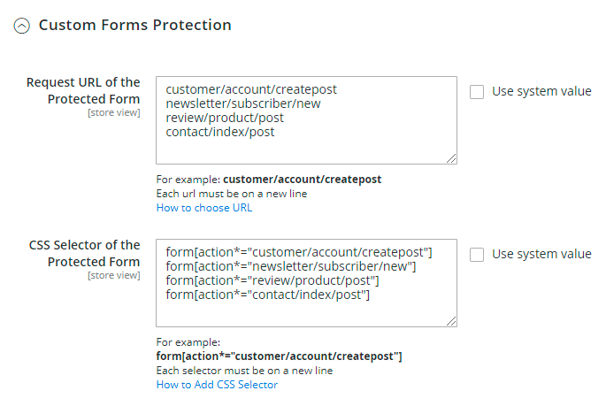The width and height of the screenshot is (606, 406).
Task: Open the How to Add CSS Selector link
Action: [217, 385]
